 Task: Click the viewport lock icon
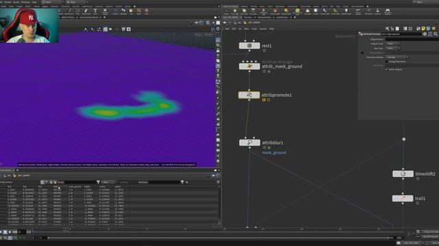(218, 51)
